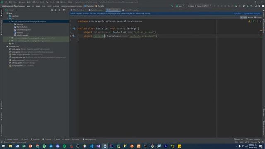
Task: Open the File menu
Action: coord(6,2)
